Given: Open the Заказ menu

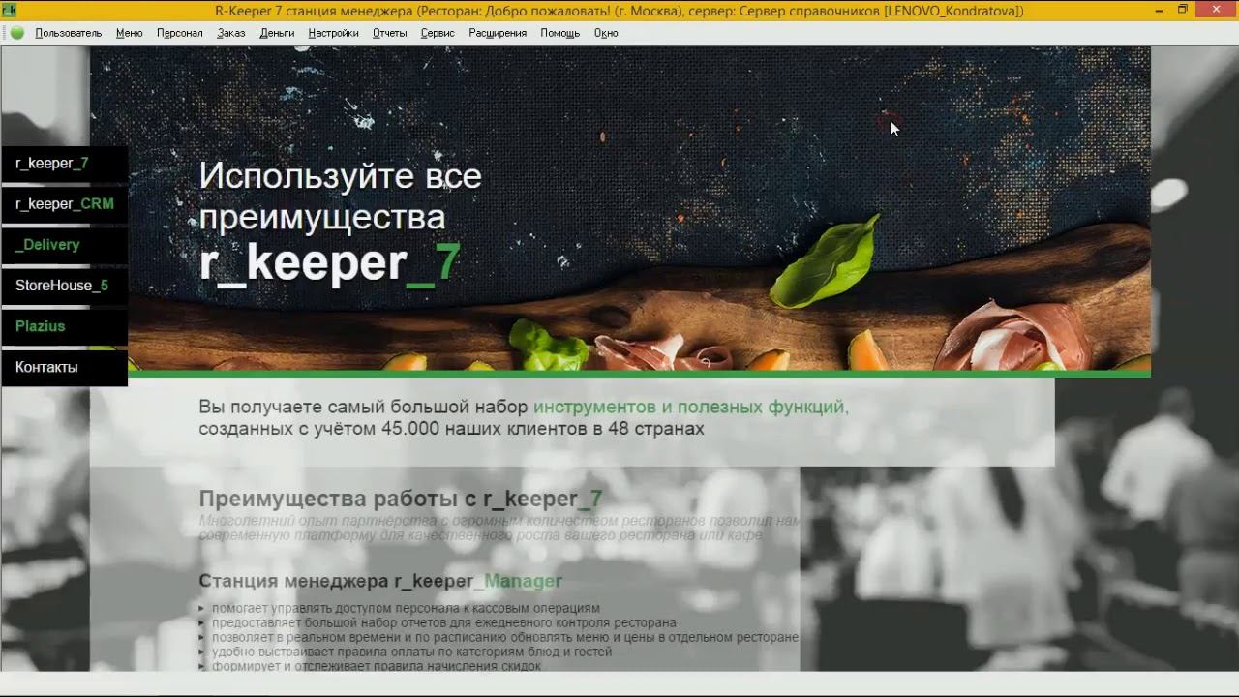Looking at the screenshot, I should point(231,33).
